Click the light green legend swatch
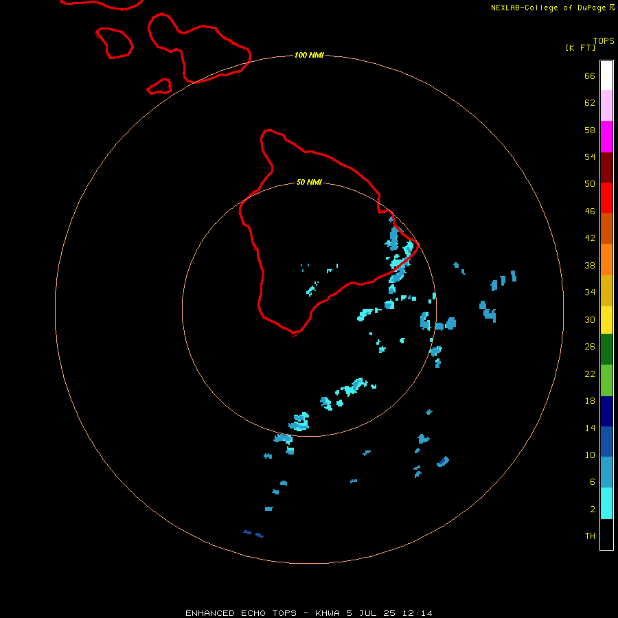Screen dimensions: 618x618 pyautogui.click(x=606, y=380)
